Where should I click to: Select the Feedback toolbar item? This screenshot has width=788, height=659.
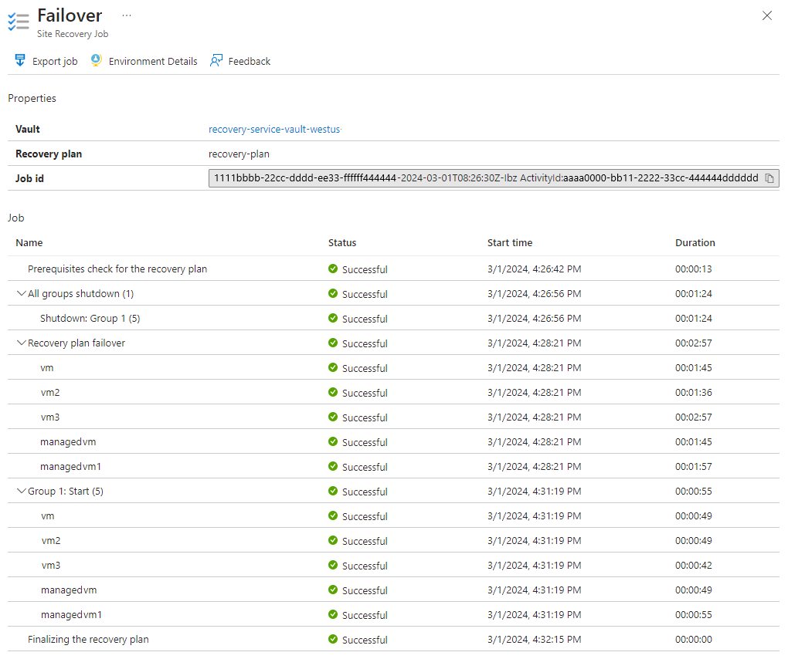(249, 61)
